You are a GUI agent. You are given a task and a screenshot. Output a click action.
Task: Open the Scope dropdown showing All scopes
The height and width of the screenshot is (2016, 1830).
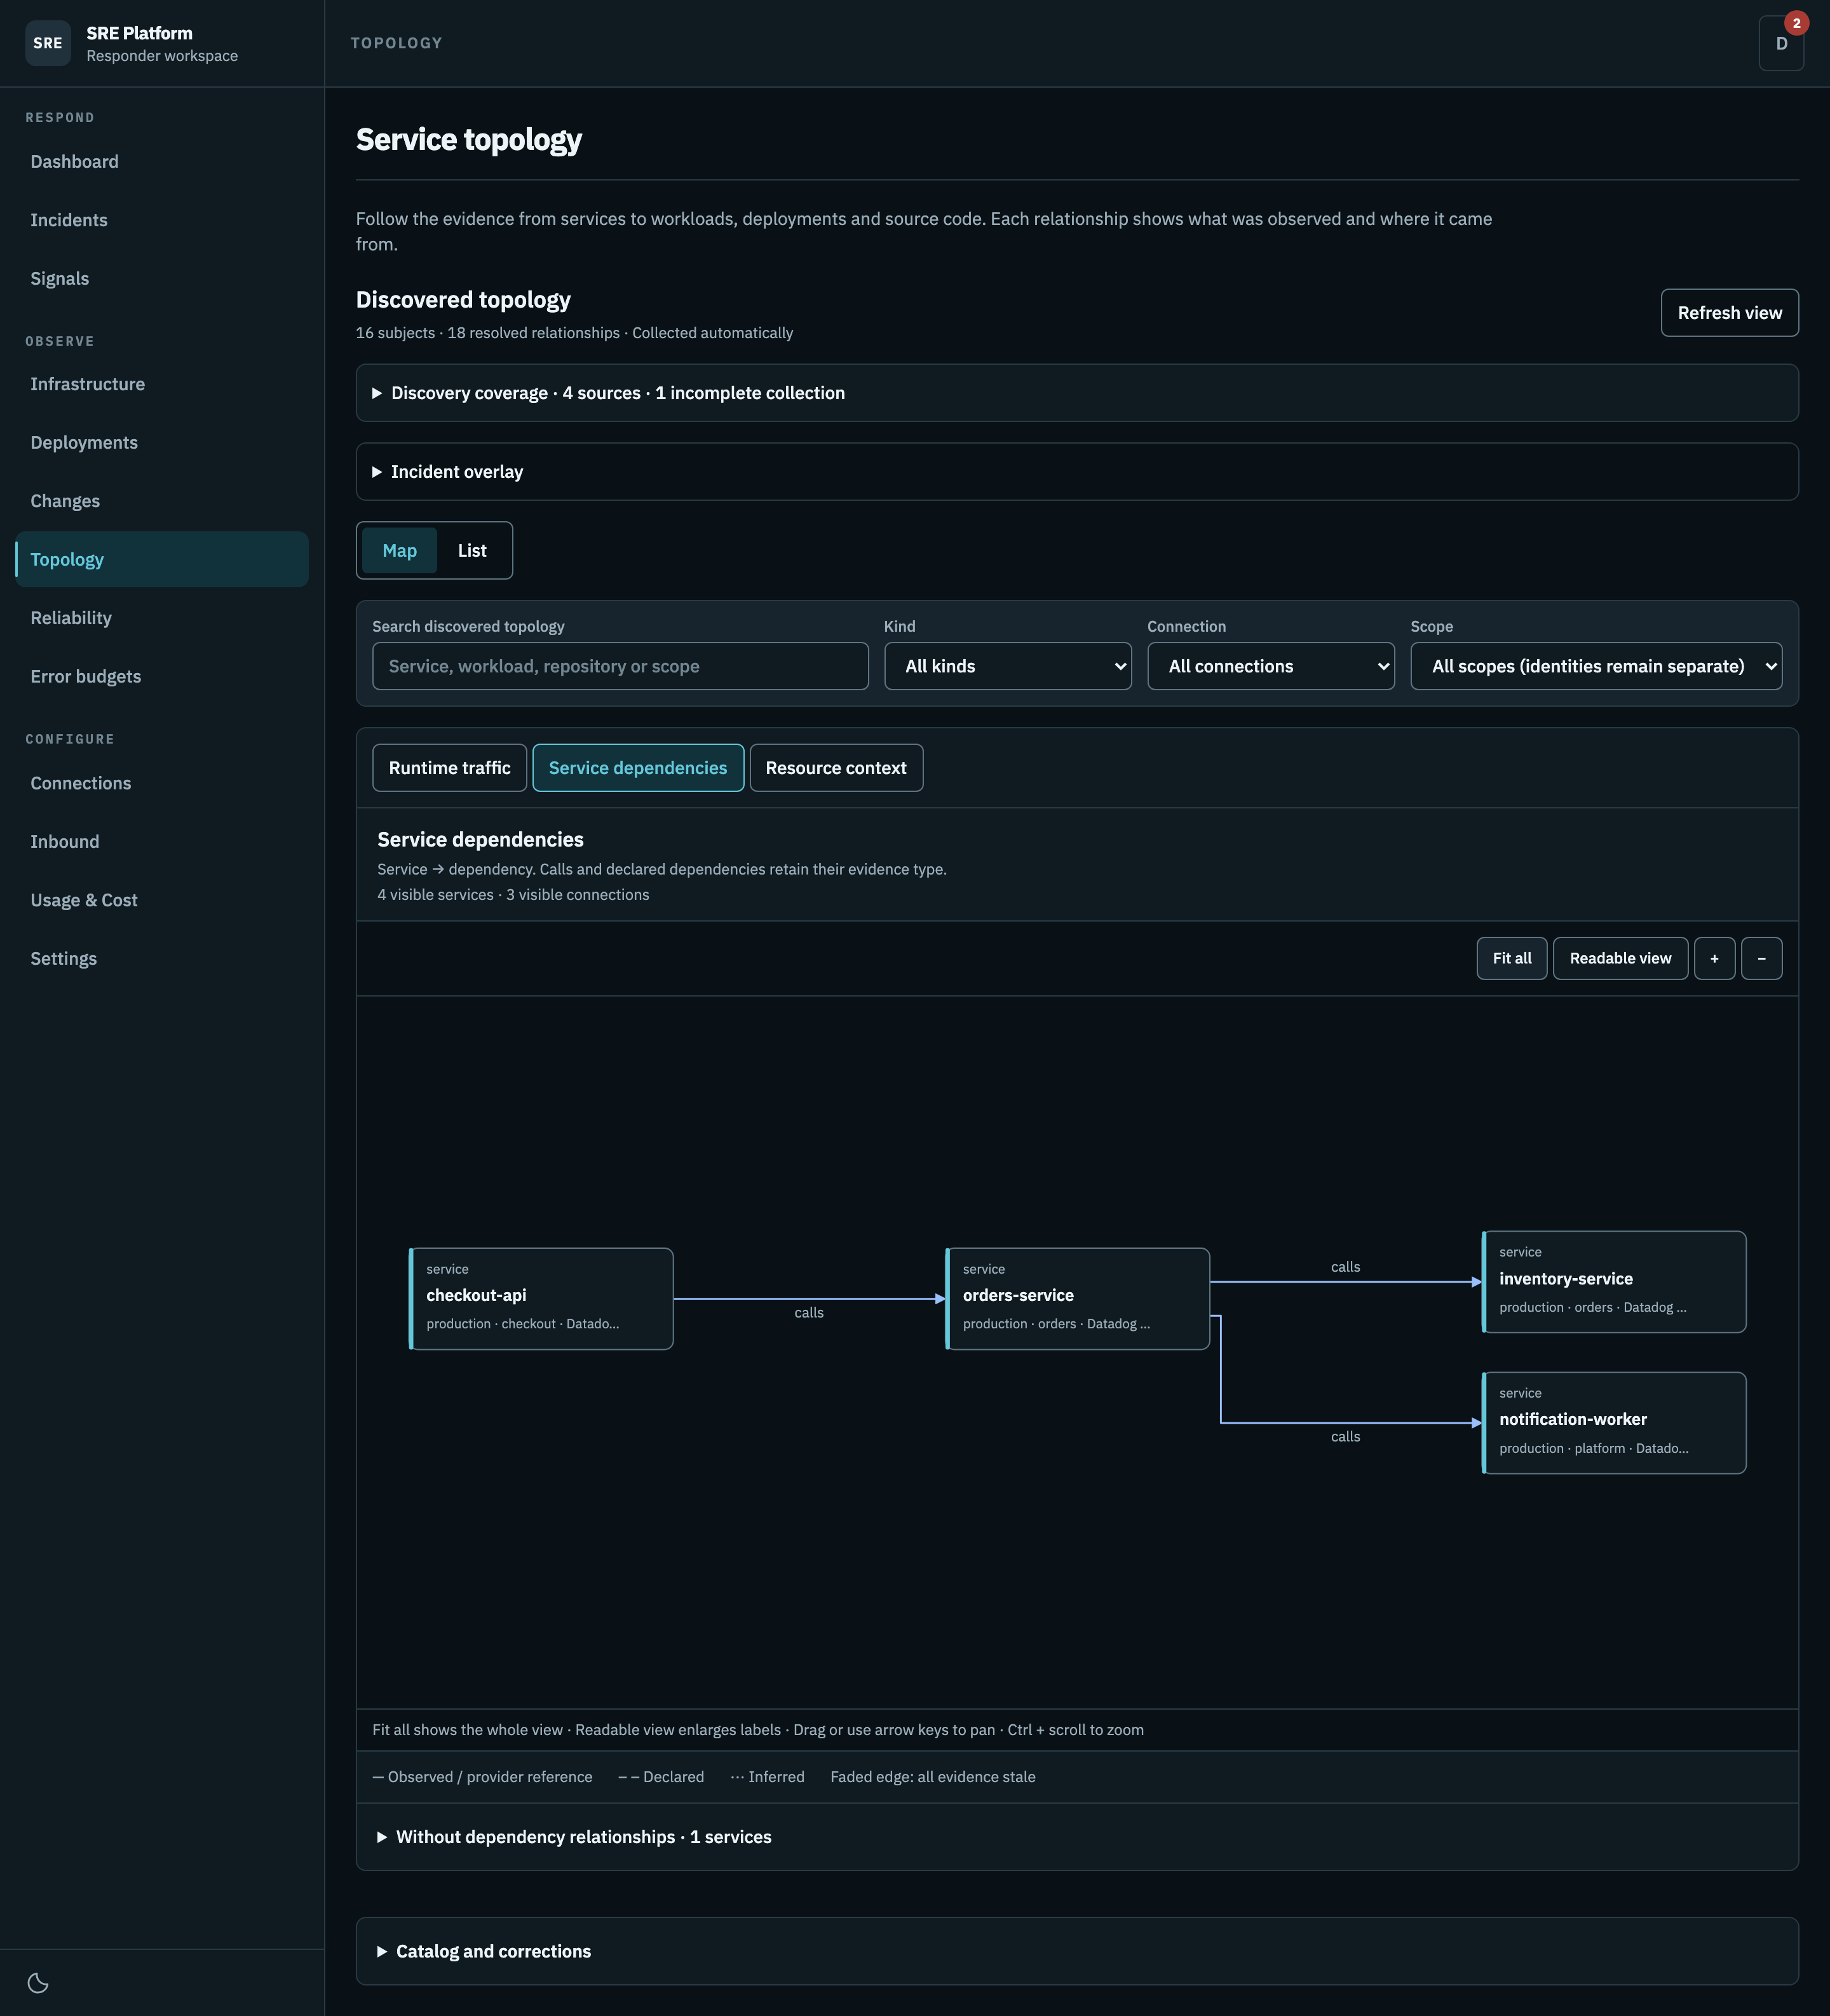click(x=1596, y=666)
